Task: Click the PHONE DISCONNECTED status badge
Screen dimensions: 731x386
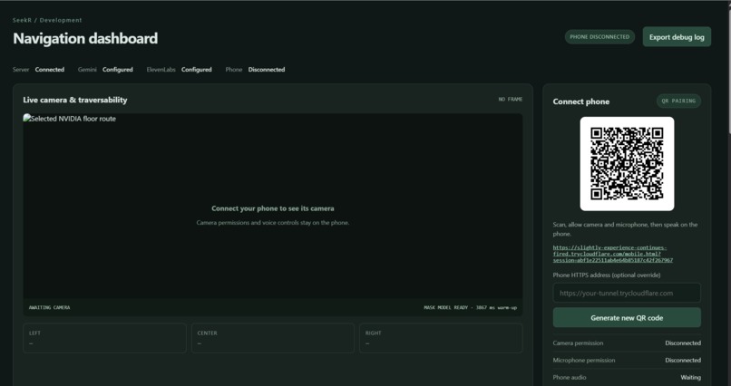Action: click(599, 37)
